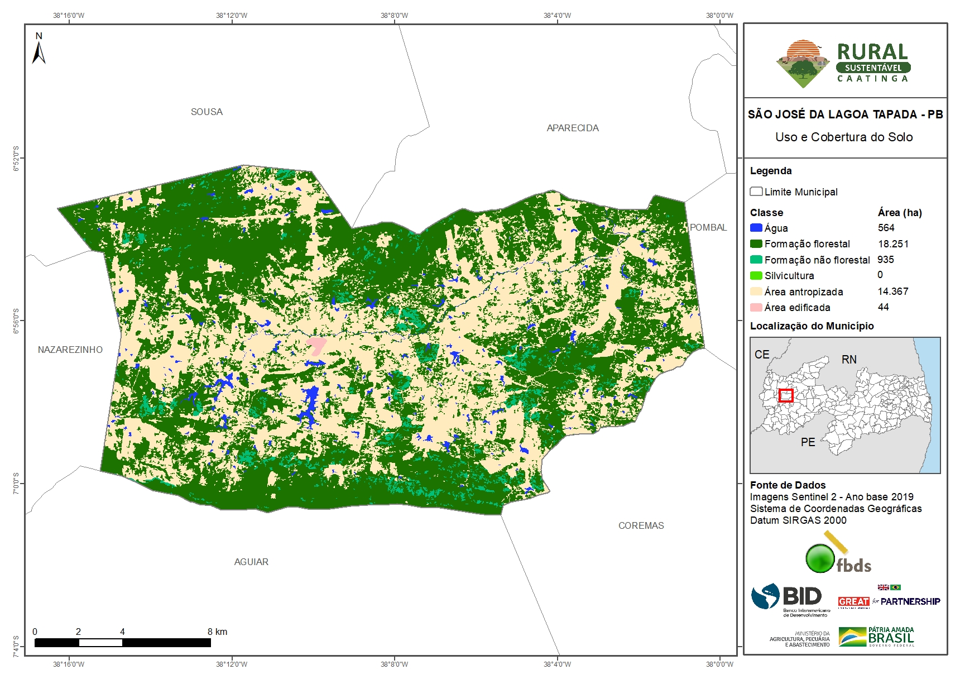Click the SOUSA municipality label

pyautogui.click(x=207, y=112)
